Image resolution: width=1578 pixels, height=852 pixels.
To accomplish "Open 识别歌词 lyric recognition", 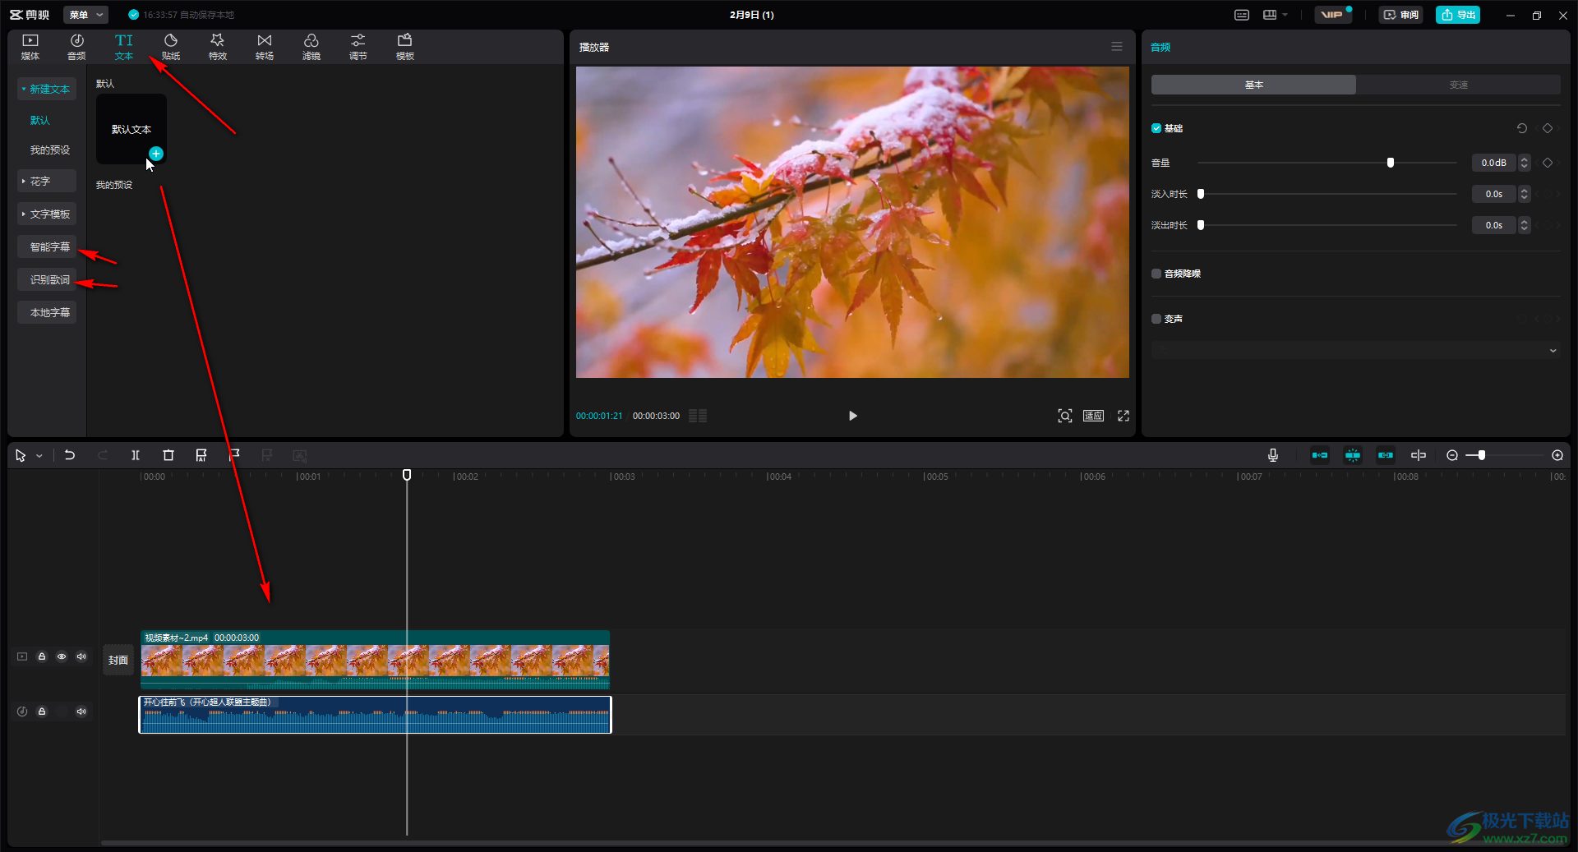I will pos(47,279).
